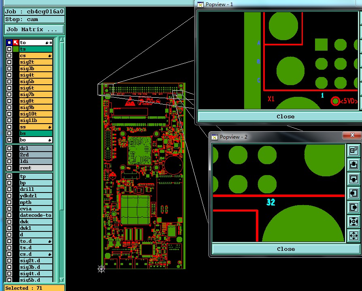This screenshot has height=291, width=362.
Task: Pan right using Popview 2 right-arrow icon
Action: click(353, 208)
